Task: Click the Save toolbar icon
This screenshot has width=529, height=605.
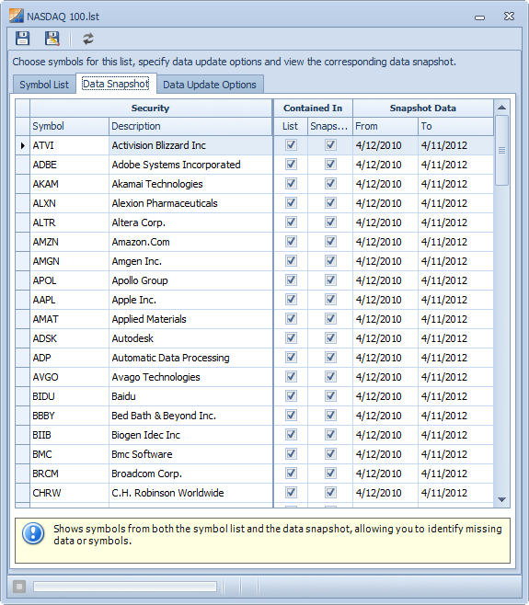Action: [x=22, y=39]
